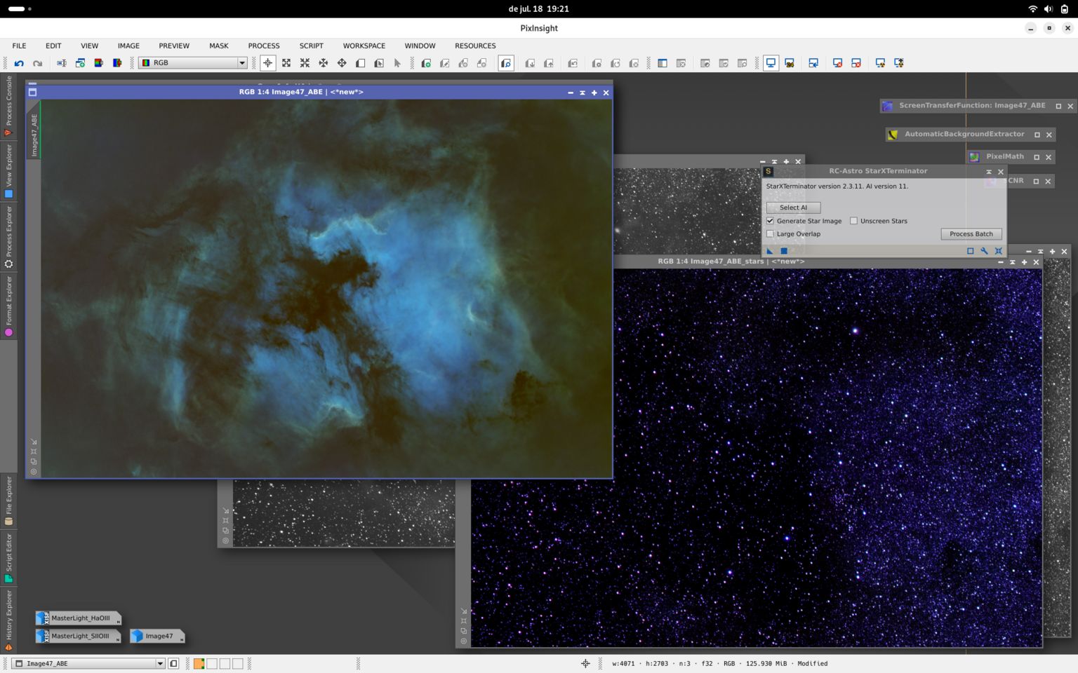Click StarXTerminator apply global square icon
Screen dimensions: 1078x673
[x=784, y=251]
